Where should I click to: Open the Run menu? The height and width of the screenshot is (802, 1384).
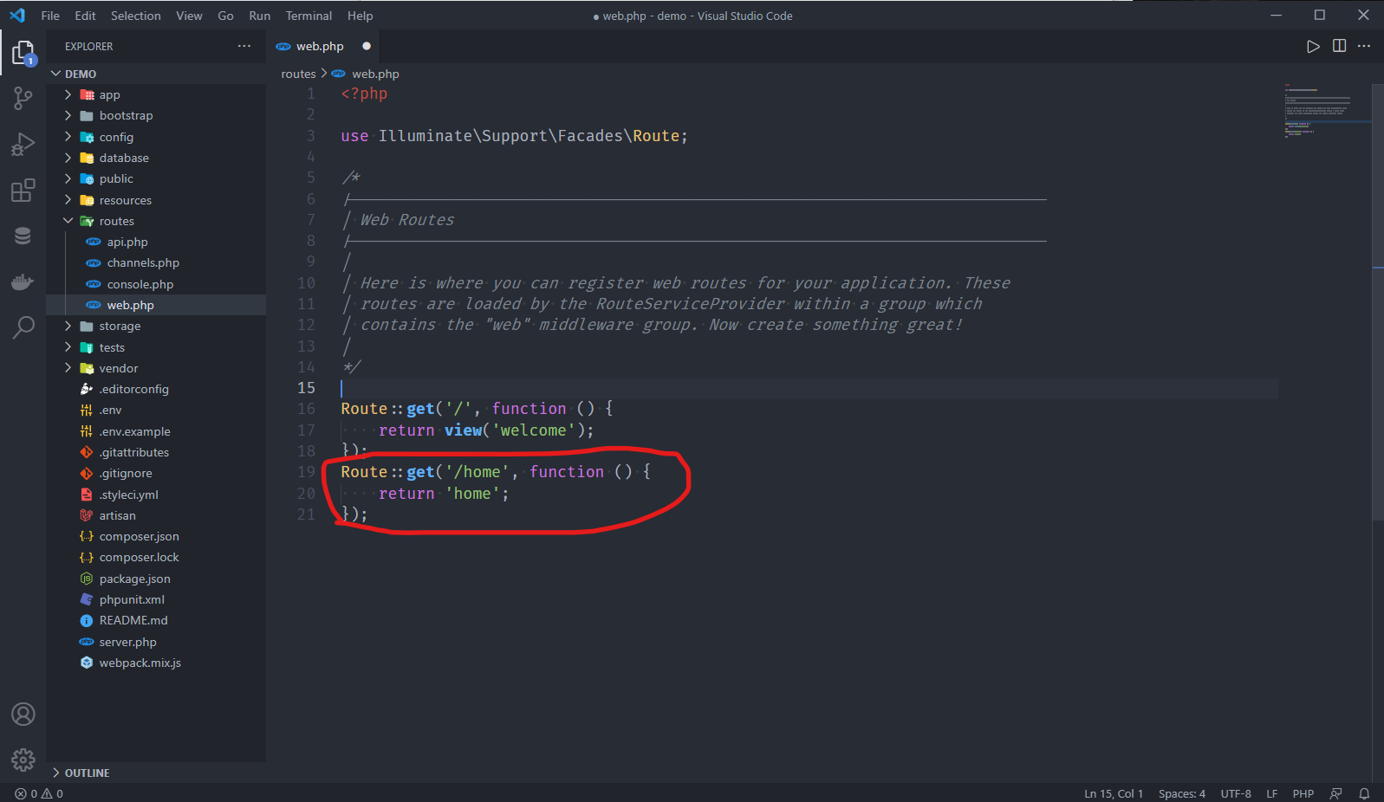[259, 16]
